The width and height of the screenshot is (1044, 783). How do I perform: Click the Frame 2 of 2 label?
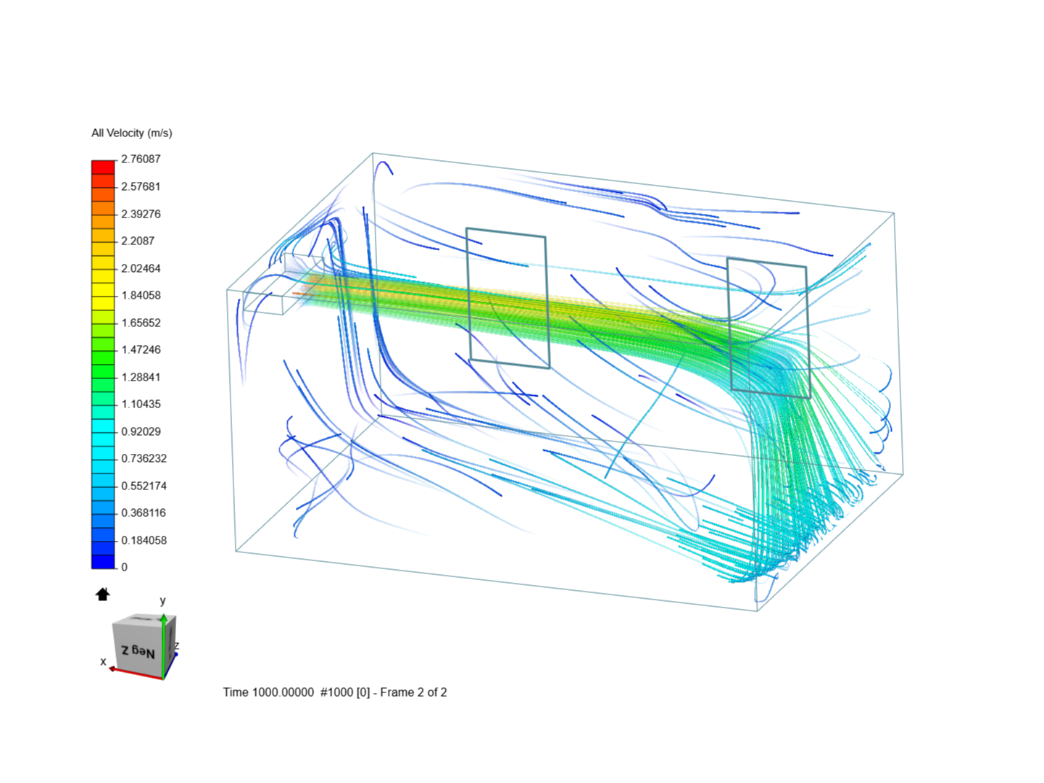(x=413, y=692)
